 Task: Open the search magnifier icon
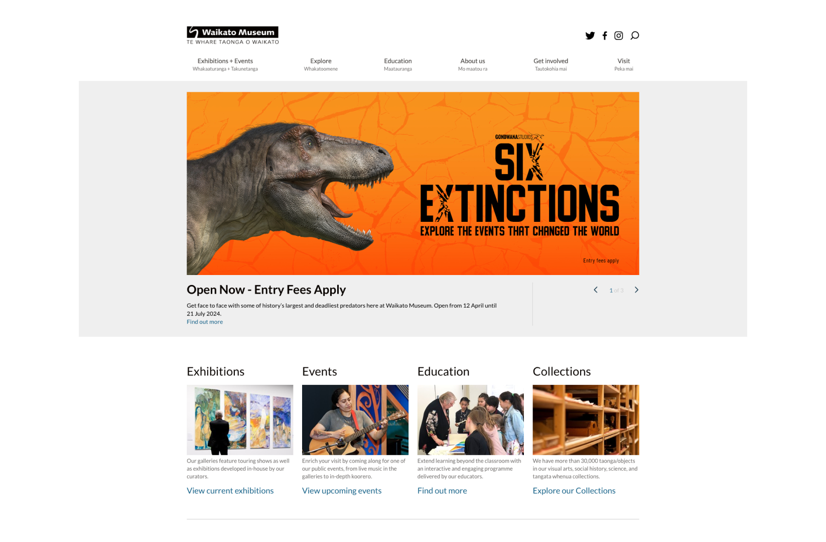(x=634, y=36)
